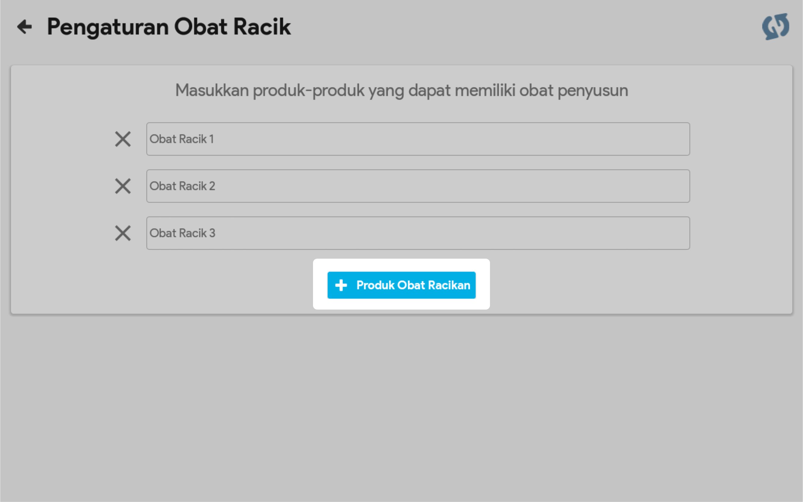803x502 pixels.
Task: Click the word Pengaturan in the title
Action: (108, 27)
